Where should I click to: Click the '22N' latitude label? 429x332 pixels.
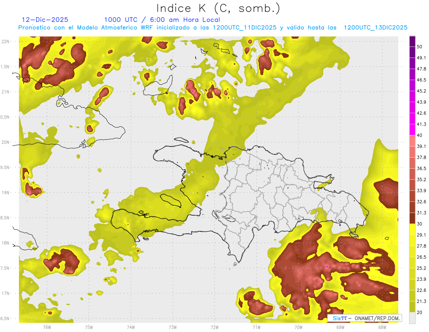[x=5, y=41]
